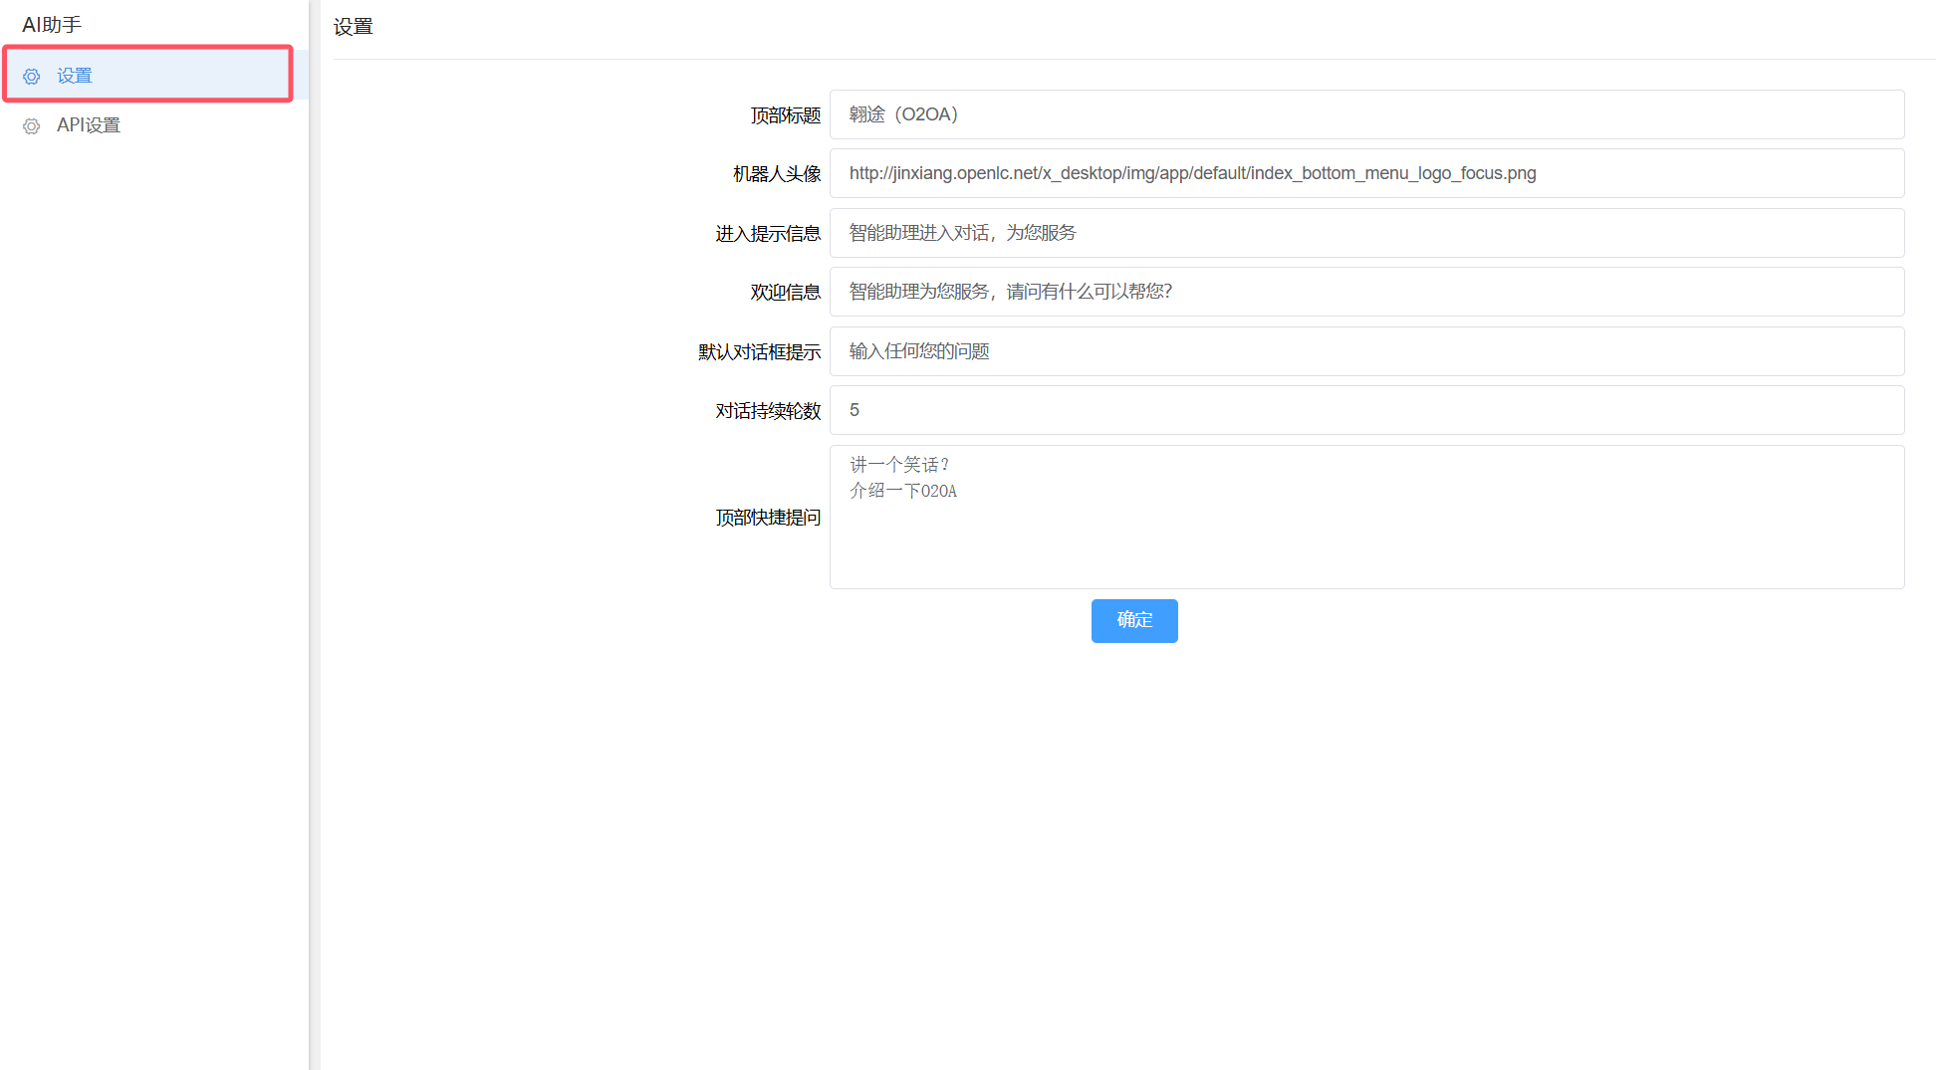1949x1070 pixels.
Task: Click the 对话持续轮数 form label
Action: 768,411
